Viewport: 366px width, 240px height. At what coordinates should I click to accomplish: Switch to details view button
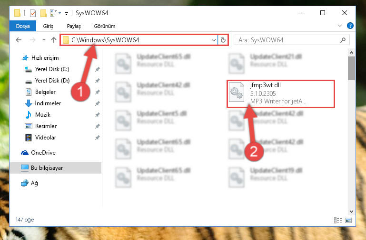pyautogui.click(x=338, y=220)
